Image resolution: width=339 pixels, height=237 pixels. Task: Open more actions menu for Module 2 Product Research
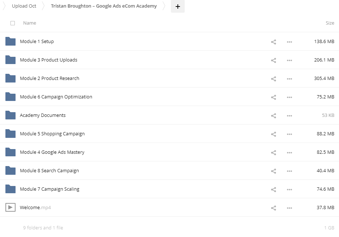[289, 79]
